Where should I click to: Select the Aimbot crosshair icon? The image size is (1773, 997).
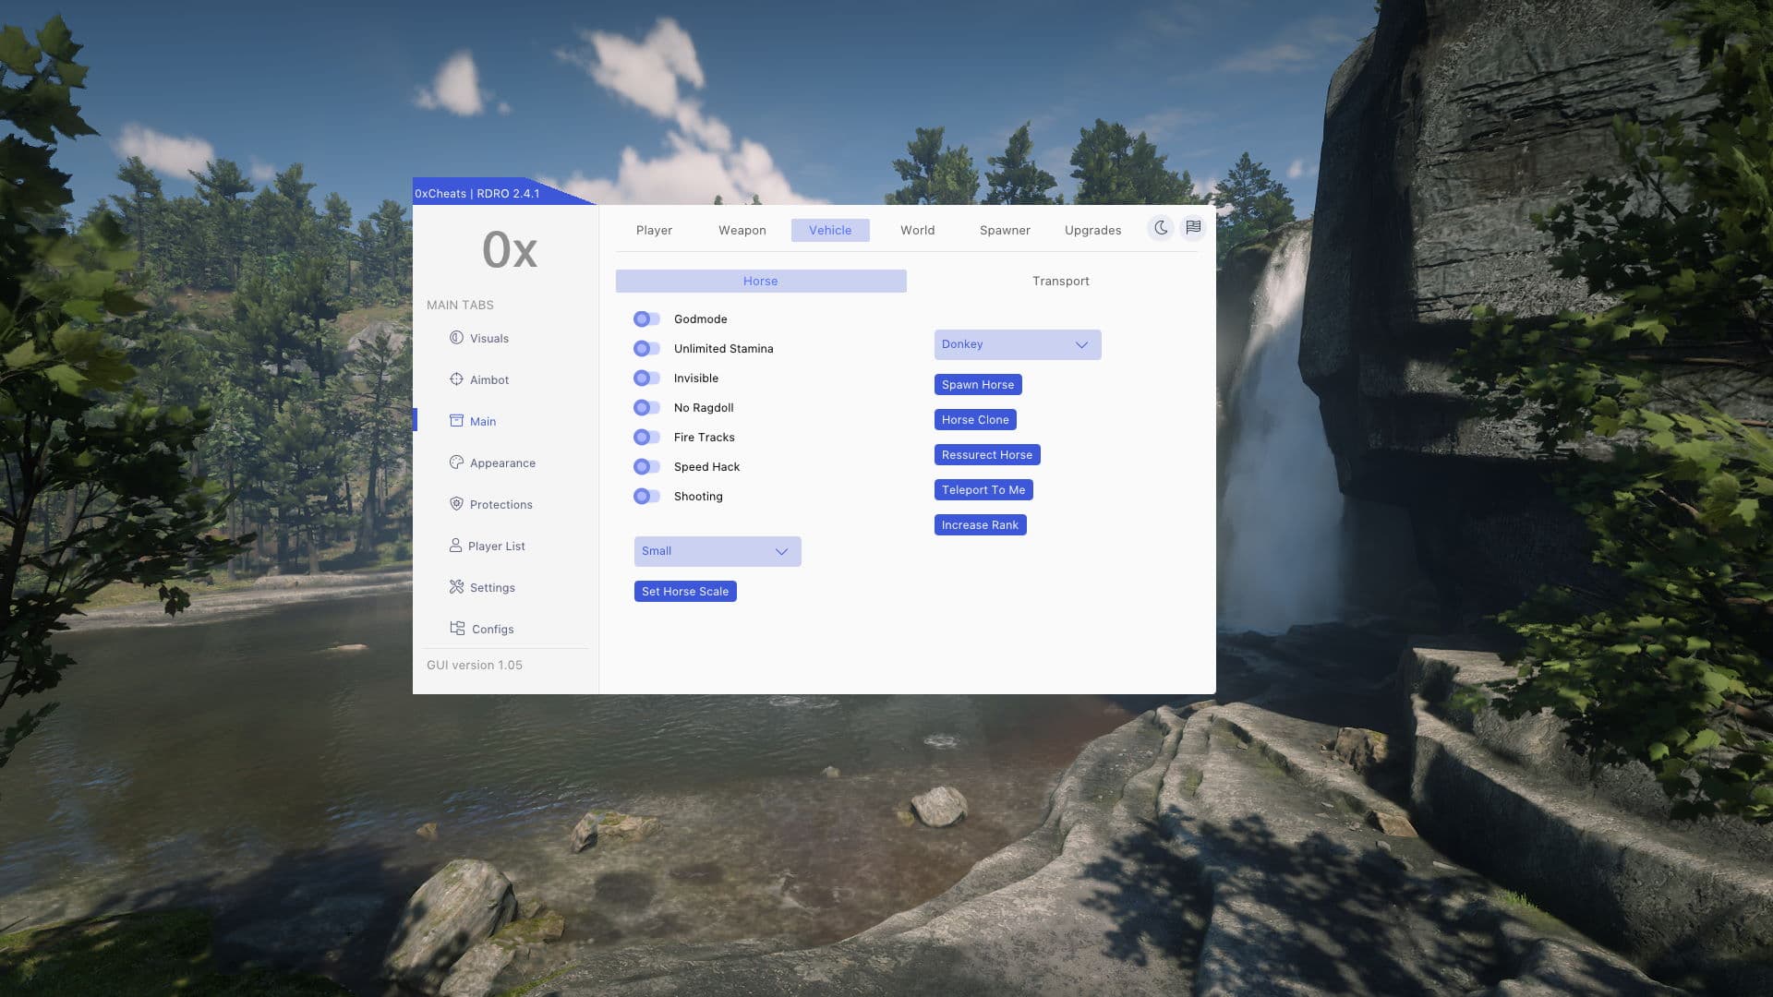click(456, 379)
